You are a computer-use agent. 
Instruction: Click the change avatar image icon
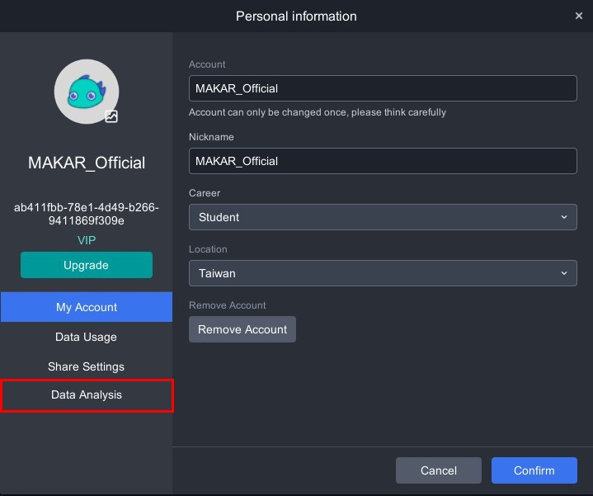point(111,117)
